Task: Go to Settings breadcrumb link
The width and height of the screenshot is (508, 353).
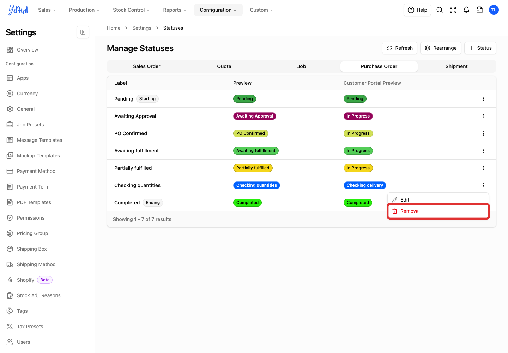Action: click(142, 28)
